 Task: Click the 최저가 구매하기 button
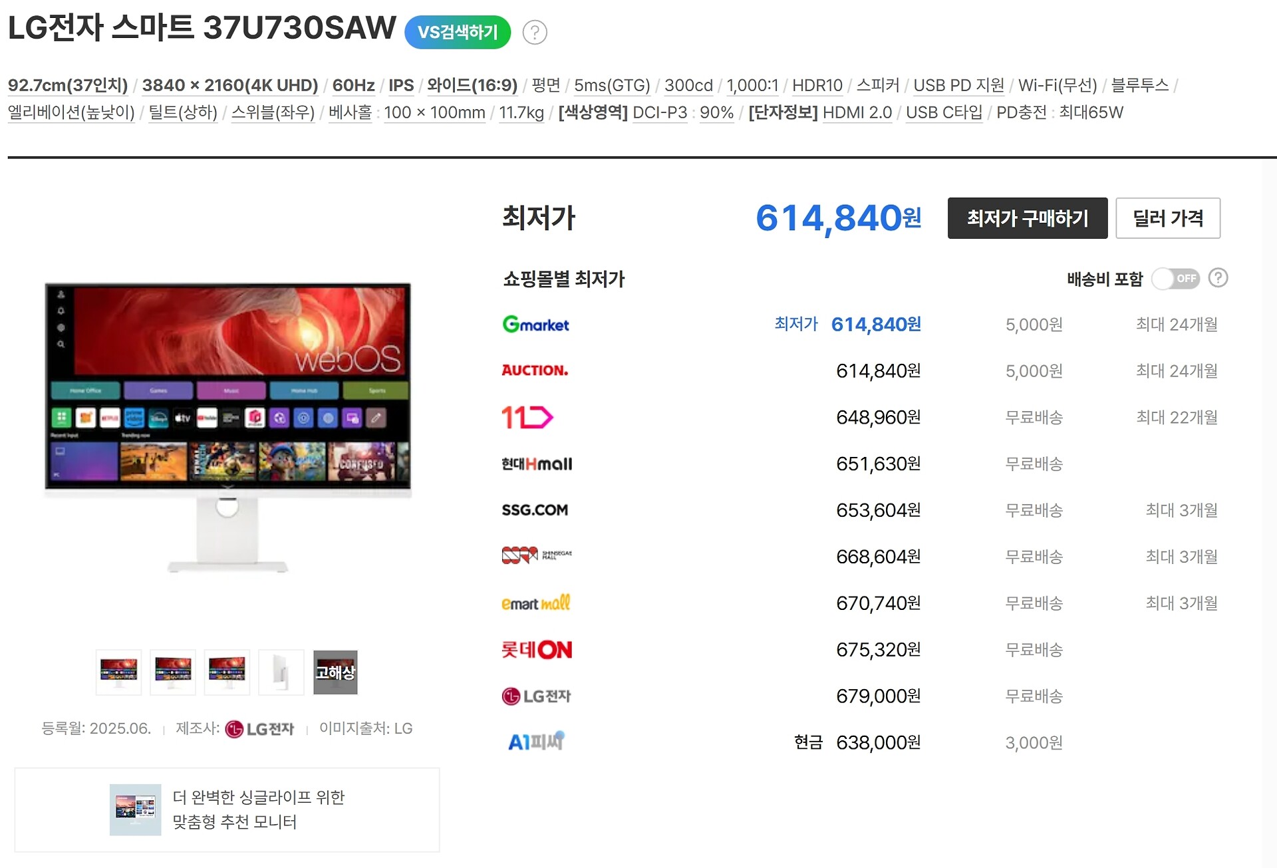[x=1028, y=218]
